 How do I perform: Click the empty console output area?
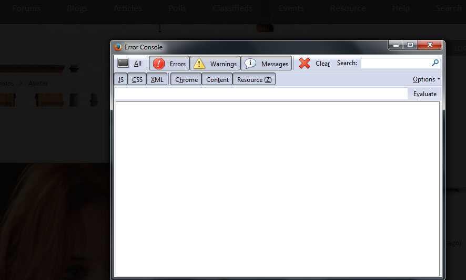tap(277, 189)
